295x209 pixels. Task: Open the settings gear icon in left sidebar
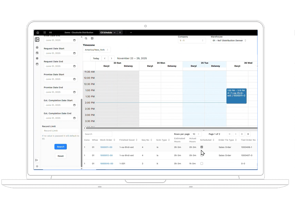coord(37,58)
